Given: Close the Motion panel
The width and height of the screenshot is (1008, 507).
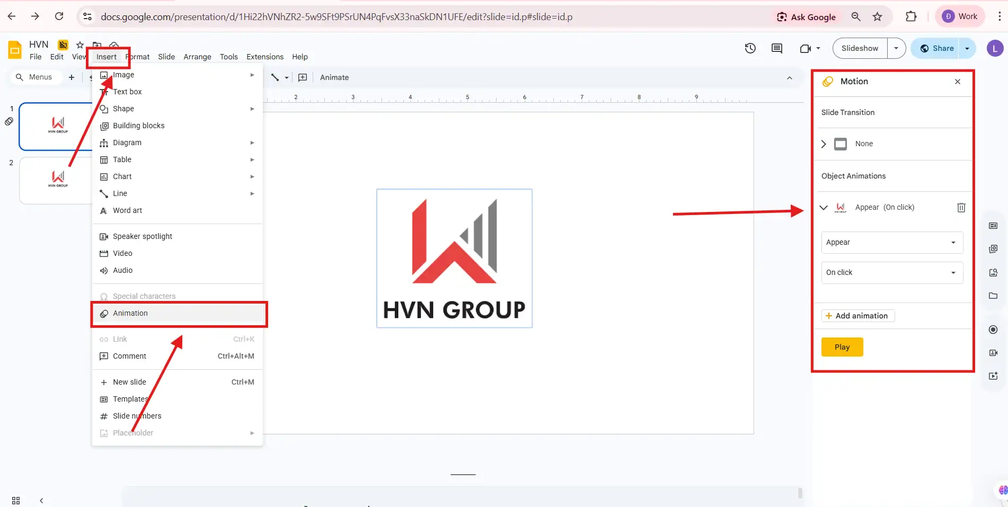Looking at the screenshot, I should [x=957, y=82].
